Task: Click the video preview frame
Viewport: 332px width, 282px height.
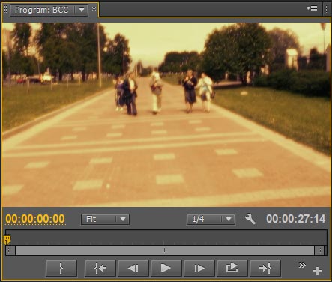Action: tap(166, 115)
